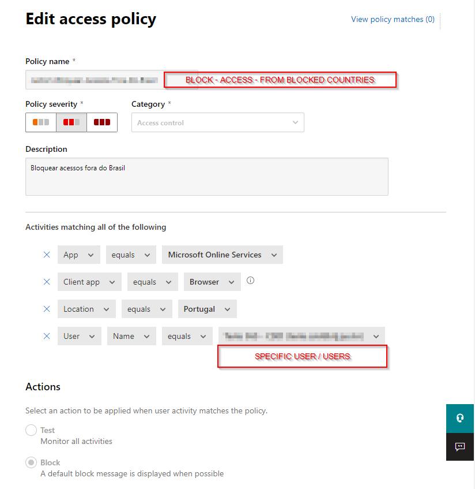Open View policy matches
Viewport: 475px width, 489px height.
click(x=393, y=19)
